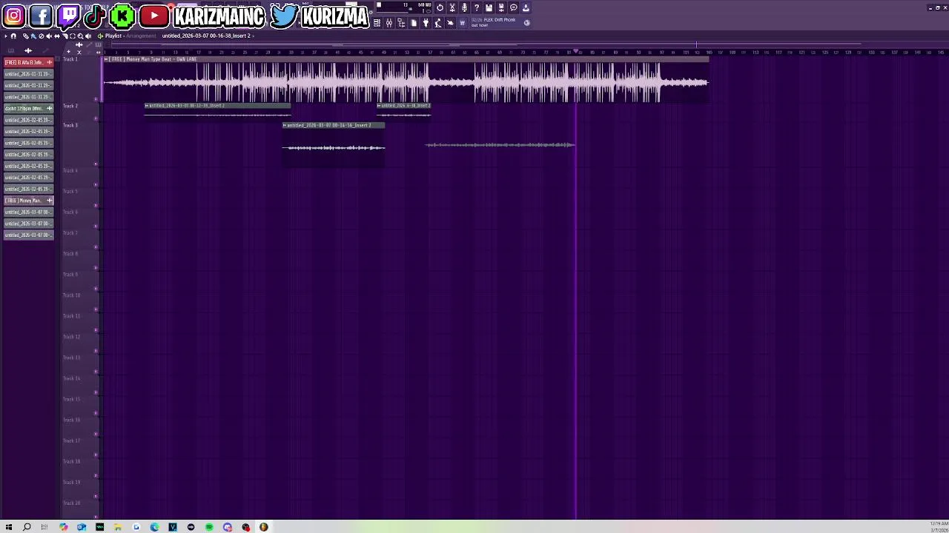Select the Draw pencil tool in Playlist
The image size is (949, 533).
pos(25,36)
